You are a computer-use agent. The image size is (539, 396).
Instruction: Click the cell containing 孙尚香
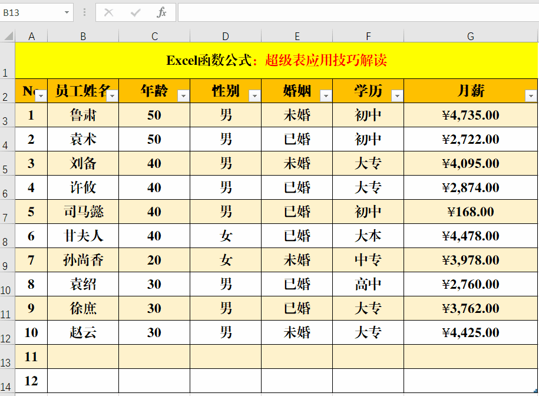tap(83, 260)
